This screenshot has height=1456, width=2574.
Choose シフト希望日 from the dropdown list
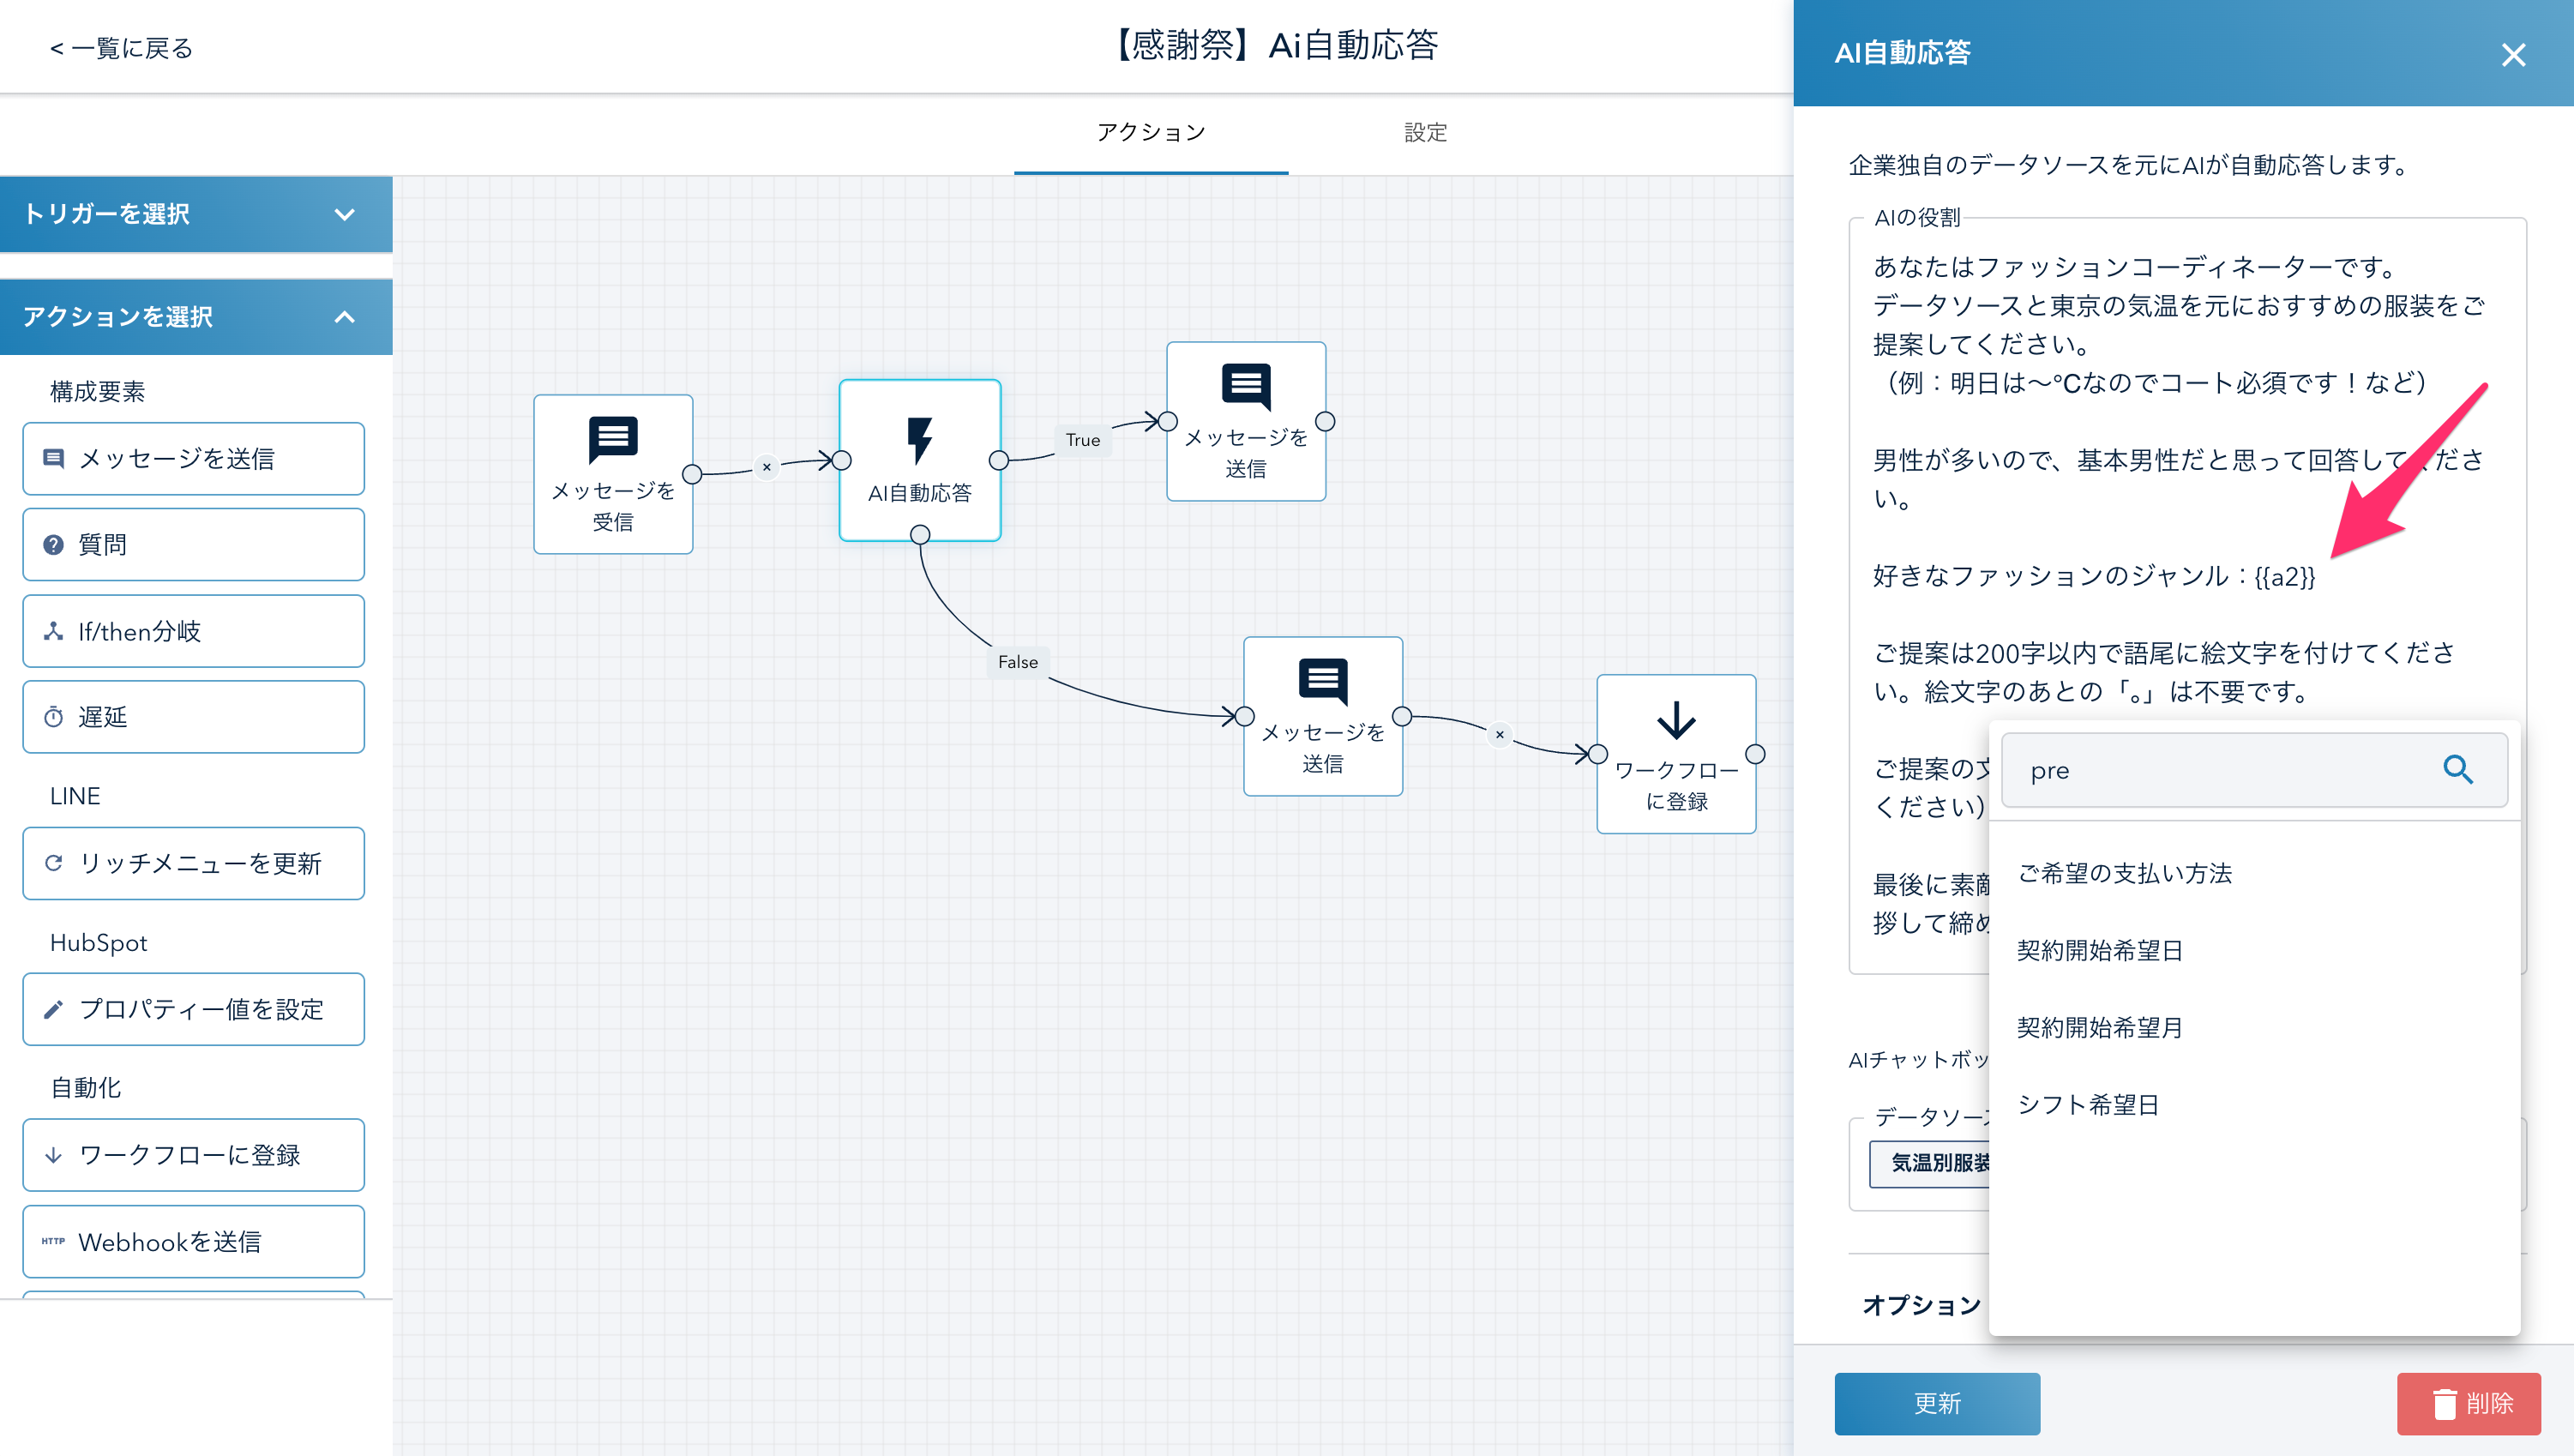click(2088, 1105)
